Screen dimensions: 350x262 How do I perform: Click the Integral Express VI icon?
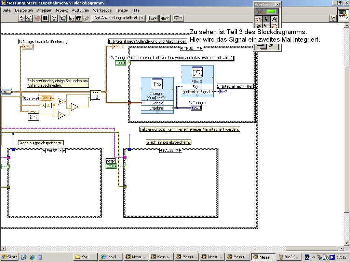click(x=157, y=84)
